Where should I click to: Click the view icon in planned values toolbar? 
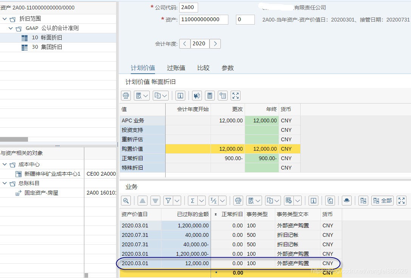pos(139,96)
